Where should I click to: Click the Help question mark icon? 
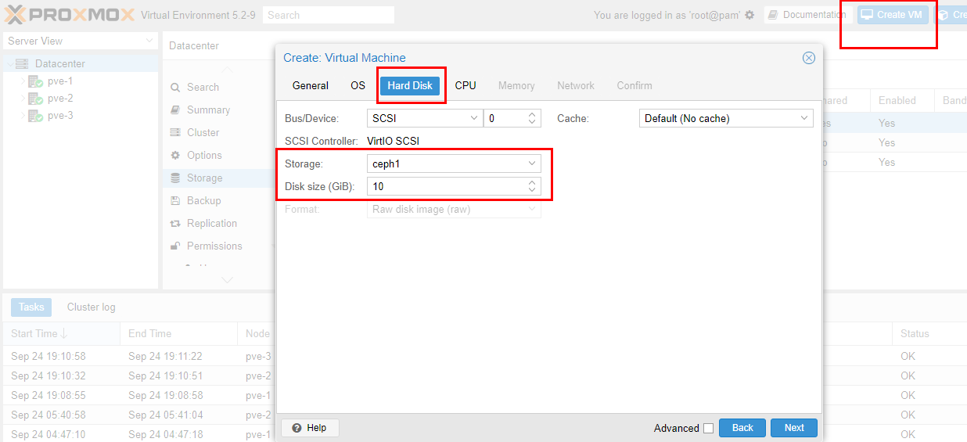pos(297,428)
